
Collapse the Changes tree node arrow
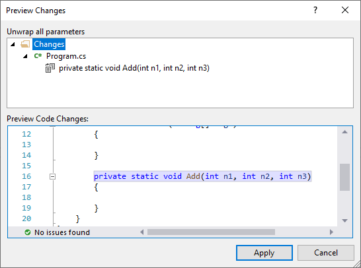pyautogui.click(x=13, y=44)
